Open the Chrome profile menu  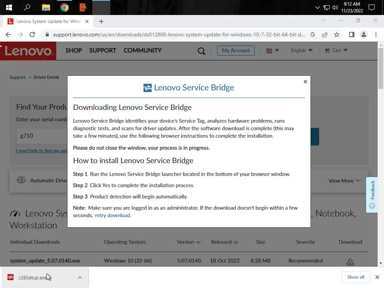pos(364,34)
